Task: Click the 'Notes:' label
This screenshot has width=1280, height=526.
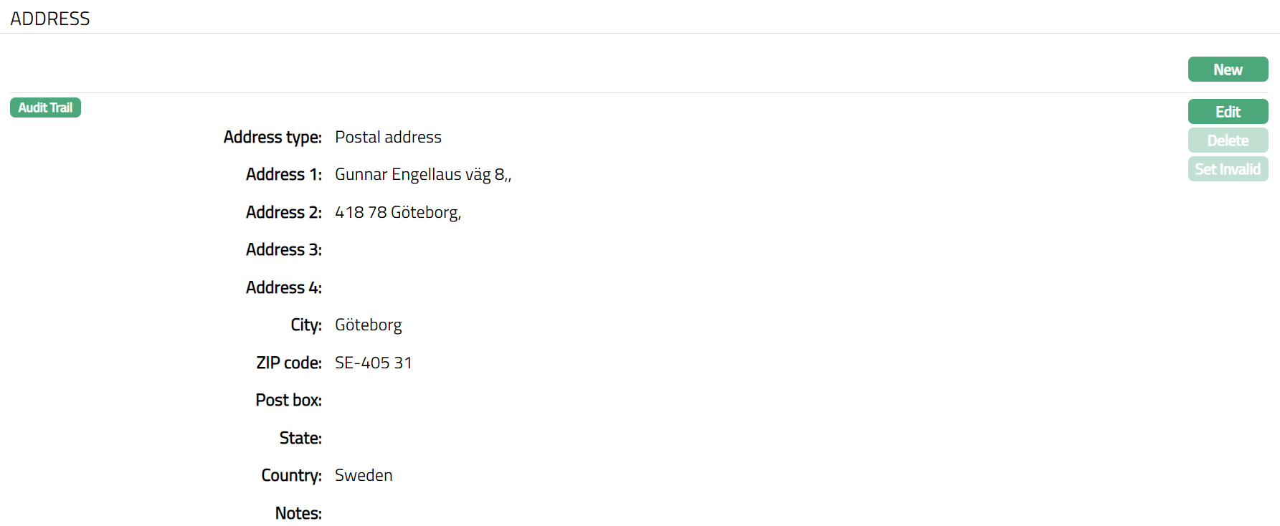Action: tap(298, 513)
